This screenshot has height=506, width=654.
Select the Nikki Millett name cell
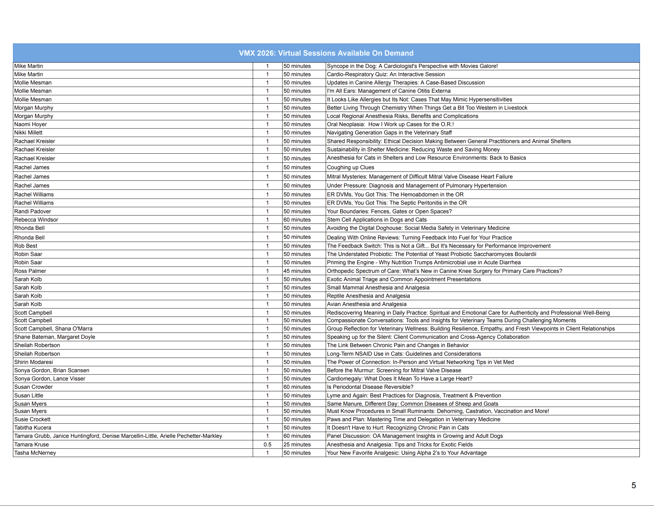(28, 132)
